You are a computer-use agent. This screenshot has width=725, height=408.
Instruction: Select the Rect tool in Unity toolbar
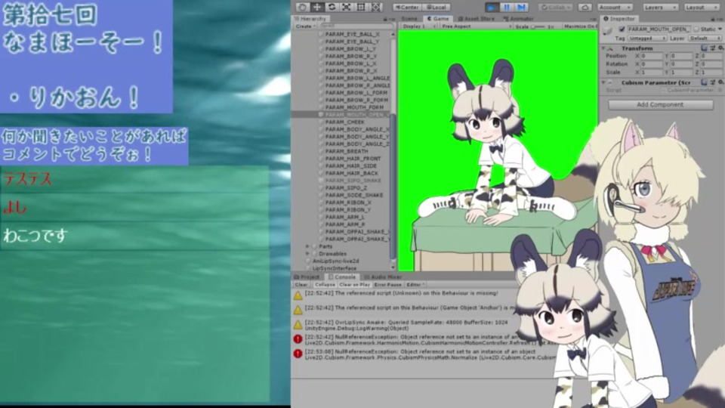[x=361, y=7]
